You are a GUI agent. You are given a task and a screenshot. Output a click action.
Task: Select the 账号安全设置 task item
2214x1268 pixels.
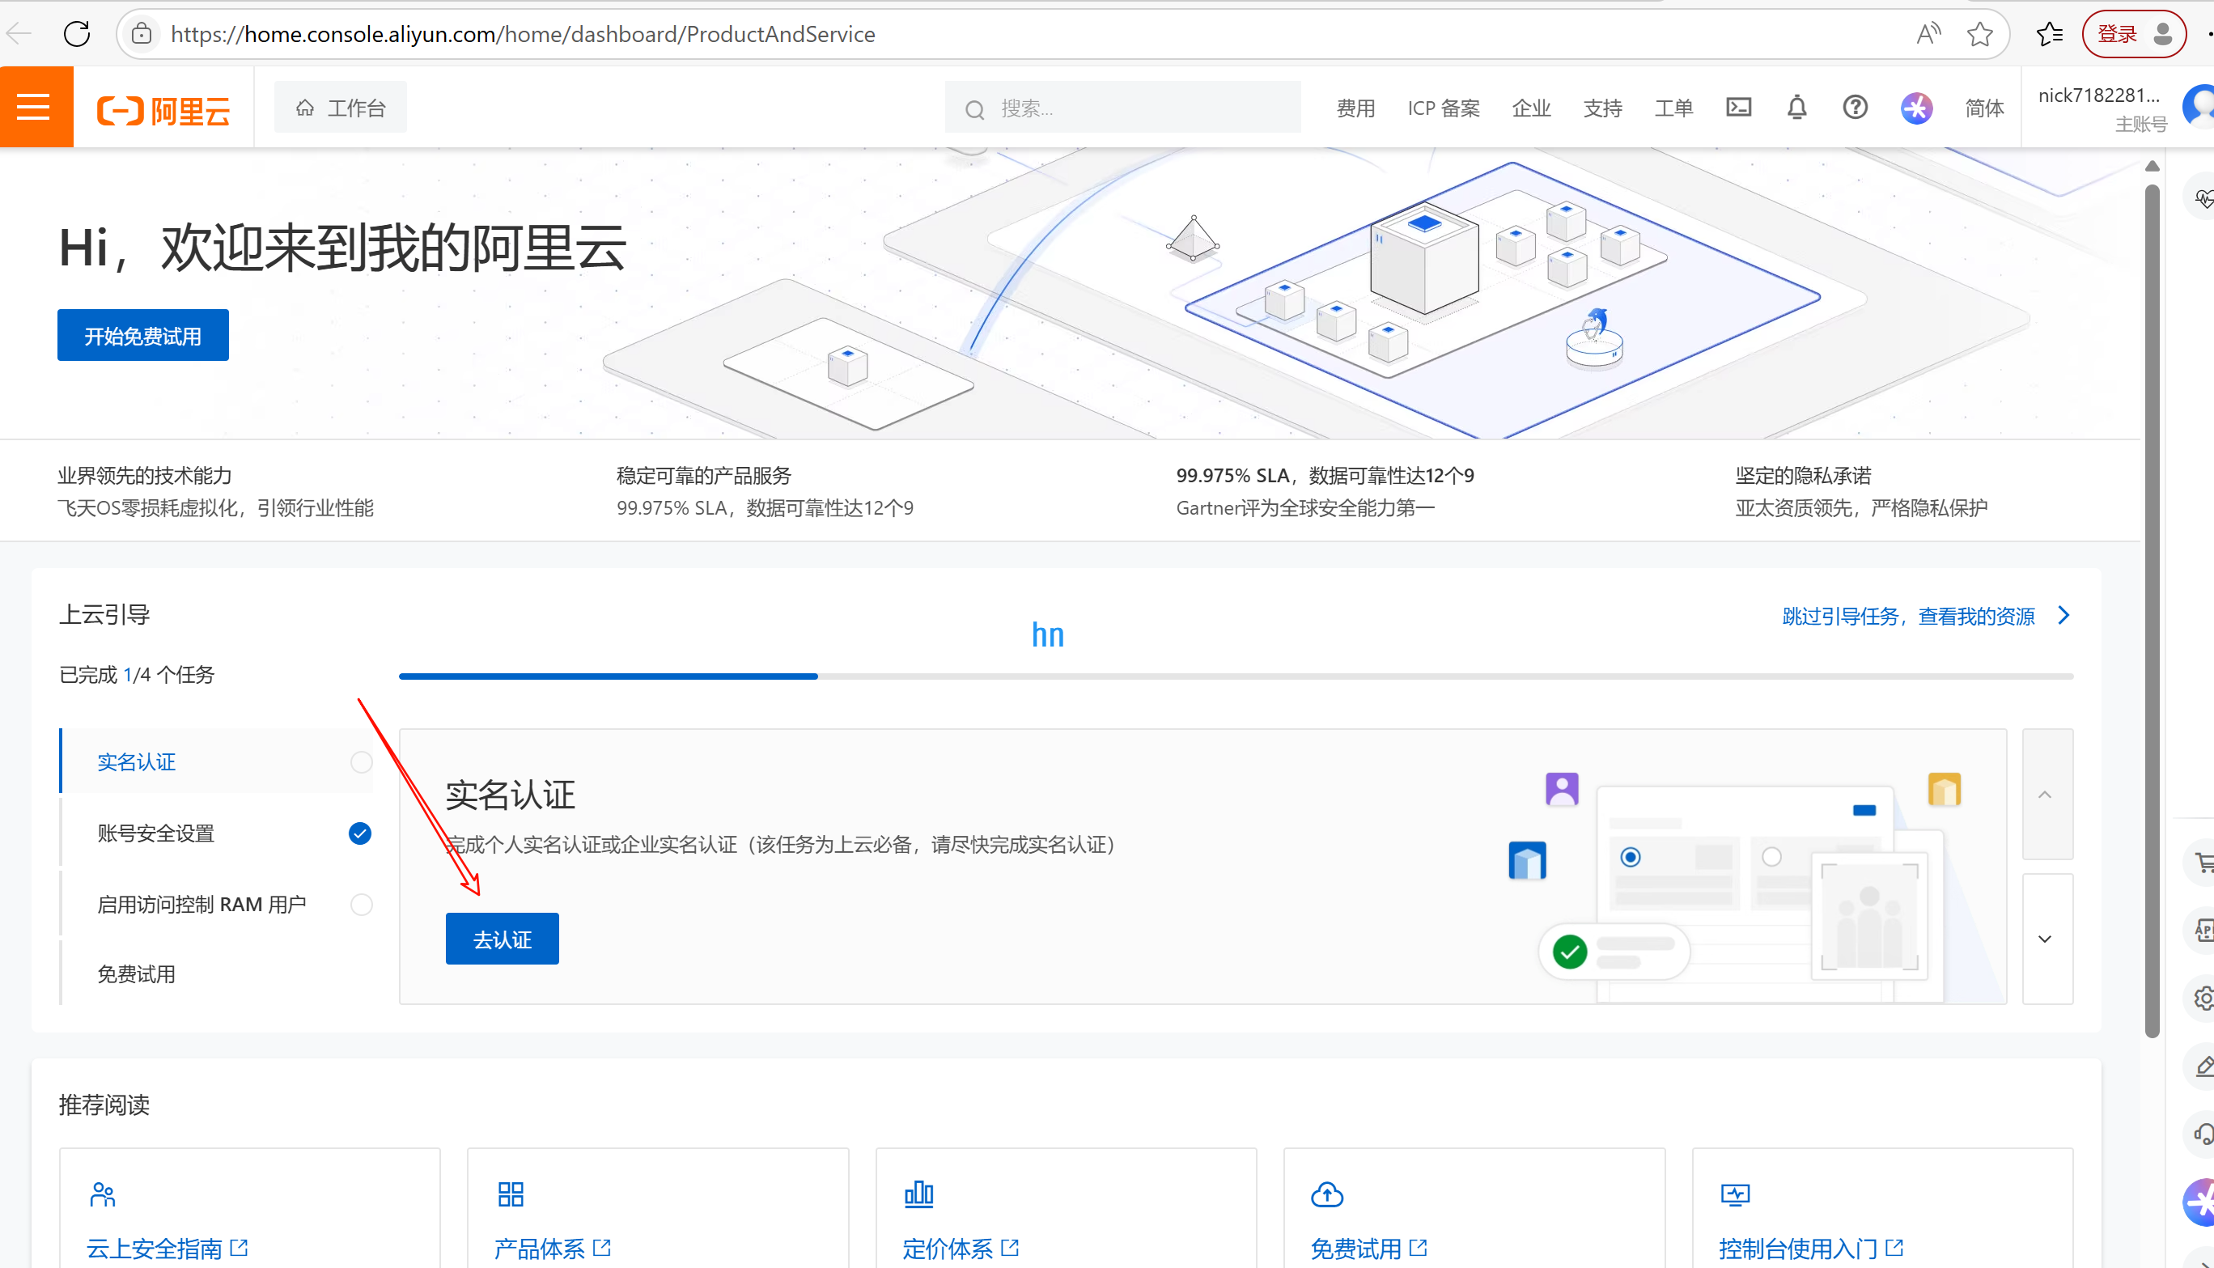(x=218, y=833)
